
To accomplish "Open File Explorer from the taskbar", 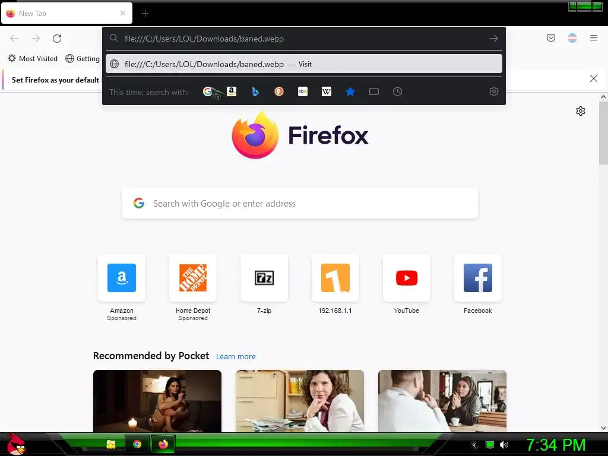I will point(111,444).
